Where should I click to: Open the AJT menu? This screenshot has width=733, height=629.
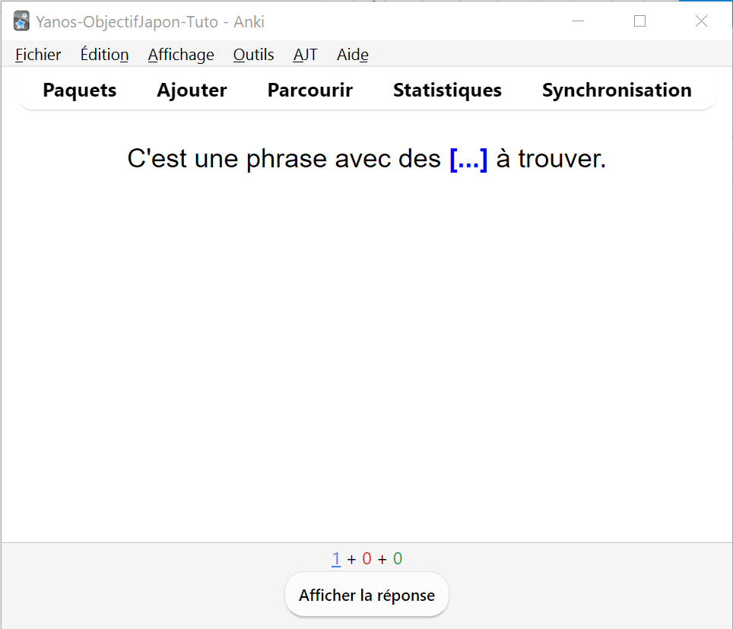(305, 55)
